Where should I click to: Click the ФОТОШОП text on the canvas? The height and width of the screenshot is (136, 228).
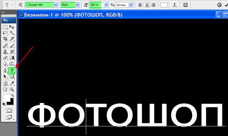[125, 115]
